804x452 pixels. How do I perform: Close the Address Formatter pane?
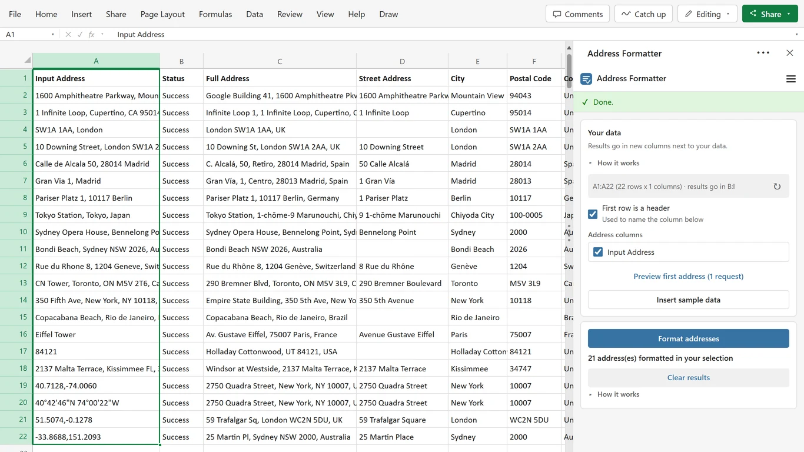(790, 53)
